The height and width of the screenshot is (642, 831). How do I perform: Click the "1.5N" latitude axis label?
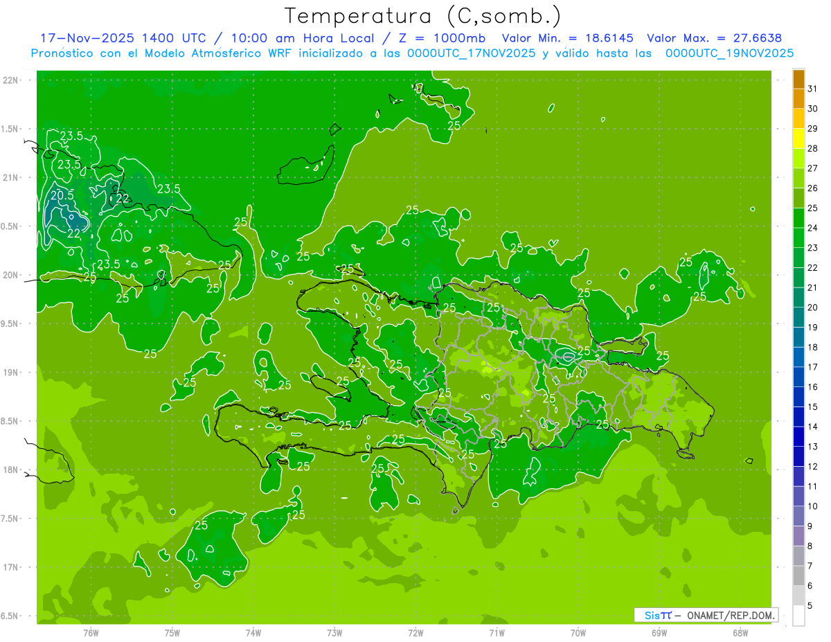10,129
